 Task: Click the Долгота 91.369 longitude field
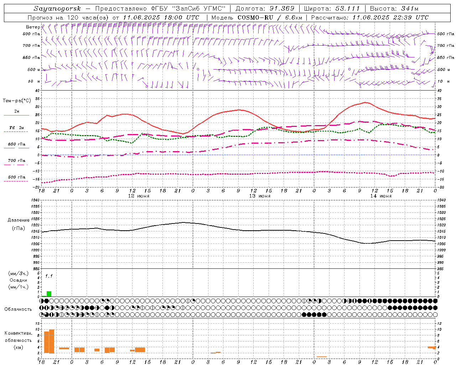point(265,9)
